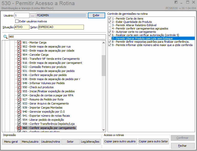Click the Setor print button
The width and height of the screenshot is (197, 151).
point(70,142)
